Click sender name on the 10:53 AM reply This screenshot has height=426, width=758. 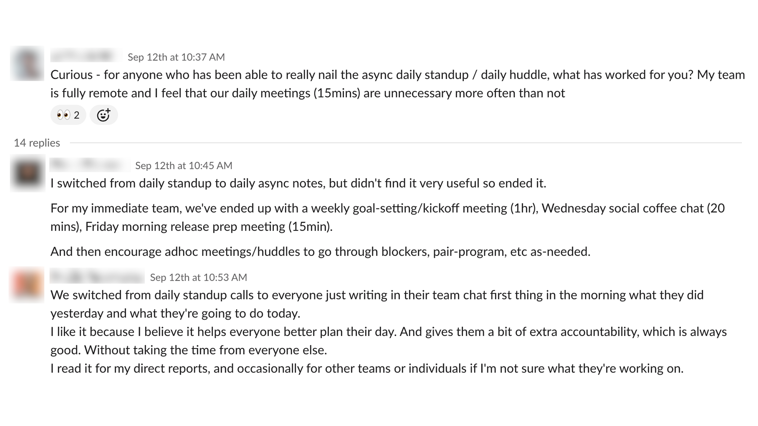(97, 276)
